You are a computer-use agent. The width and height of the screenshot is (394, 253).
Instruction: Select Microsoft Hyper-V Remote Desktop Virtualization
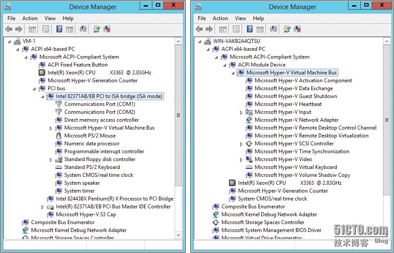[x=312, y=136]
